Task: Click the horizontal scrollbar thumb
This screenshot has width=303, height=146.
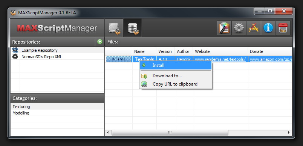Action: pyautogui.click(x=170, y=132)
